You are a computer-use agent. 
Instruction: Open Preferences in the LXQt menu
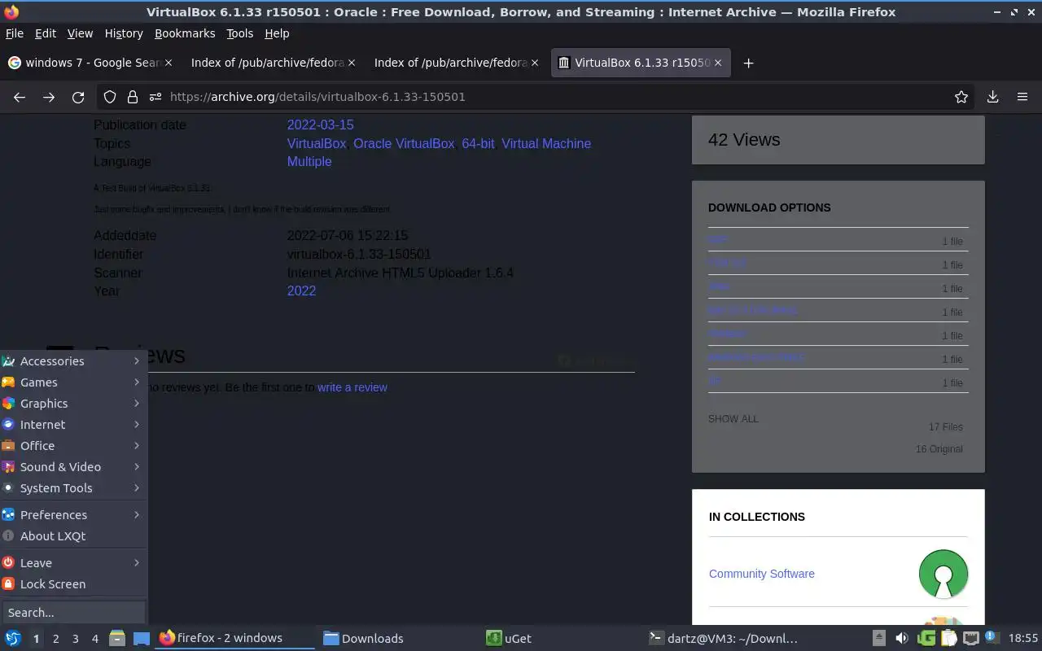(x=73, y=514)
